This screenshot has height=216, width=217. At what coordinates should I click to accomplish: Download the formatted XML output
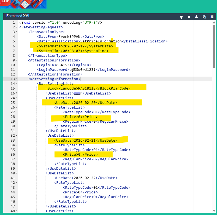[x=196, y=17]
